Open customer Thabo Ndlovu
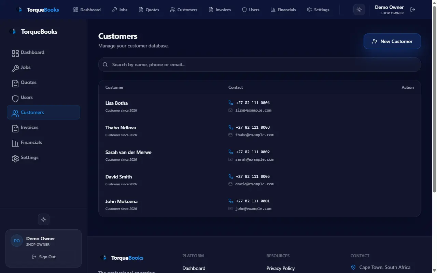Viewport: 437px width, 273px height. tap(121, 128)
